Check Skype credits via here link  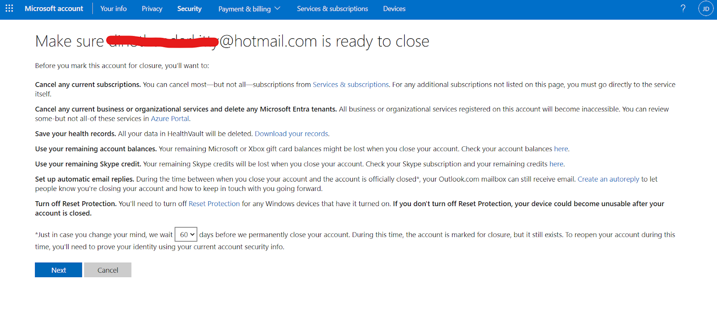tap(556, 164)
